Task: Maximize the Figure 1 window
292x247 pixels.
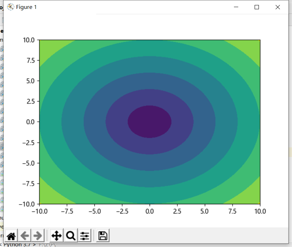Action: (257, 7)
